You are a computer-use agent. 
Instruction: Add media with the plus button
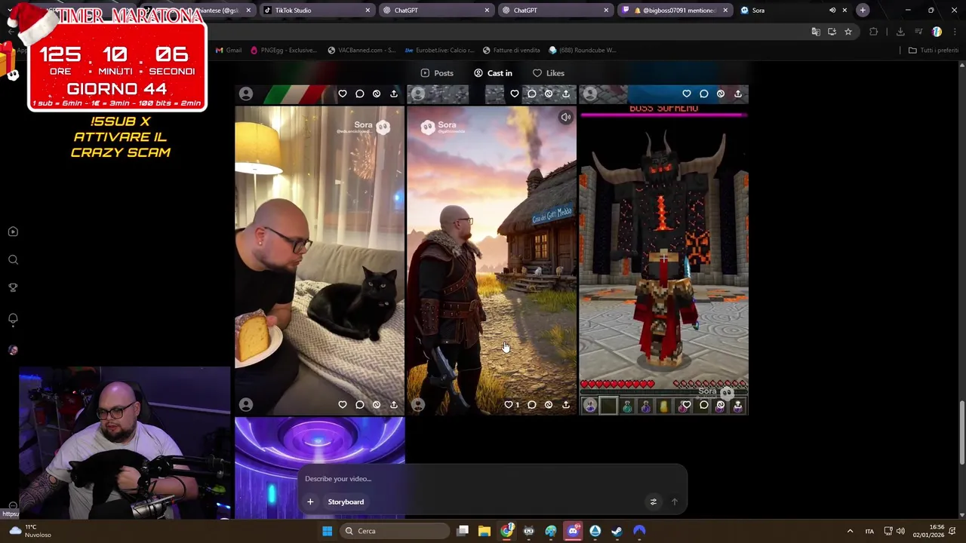(310, 502)
